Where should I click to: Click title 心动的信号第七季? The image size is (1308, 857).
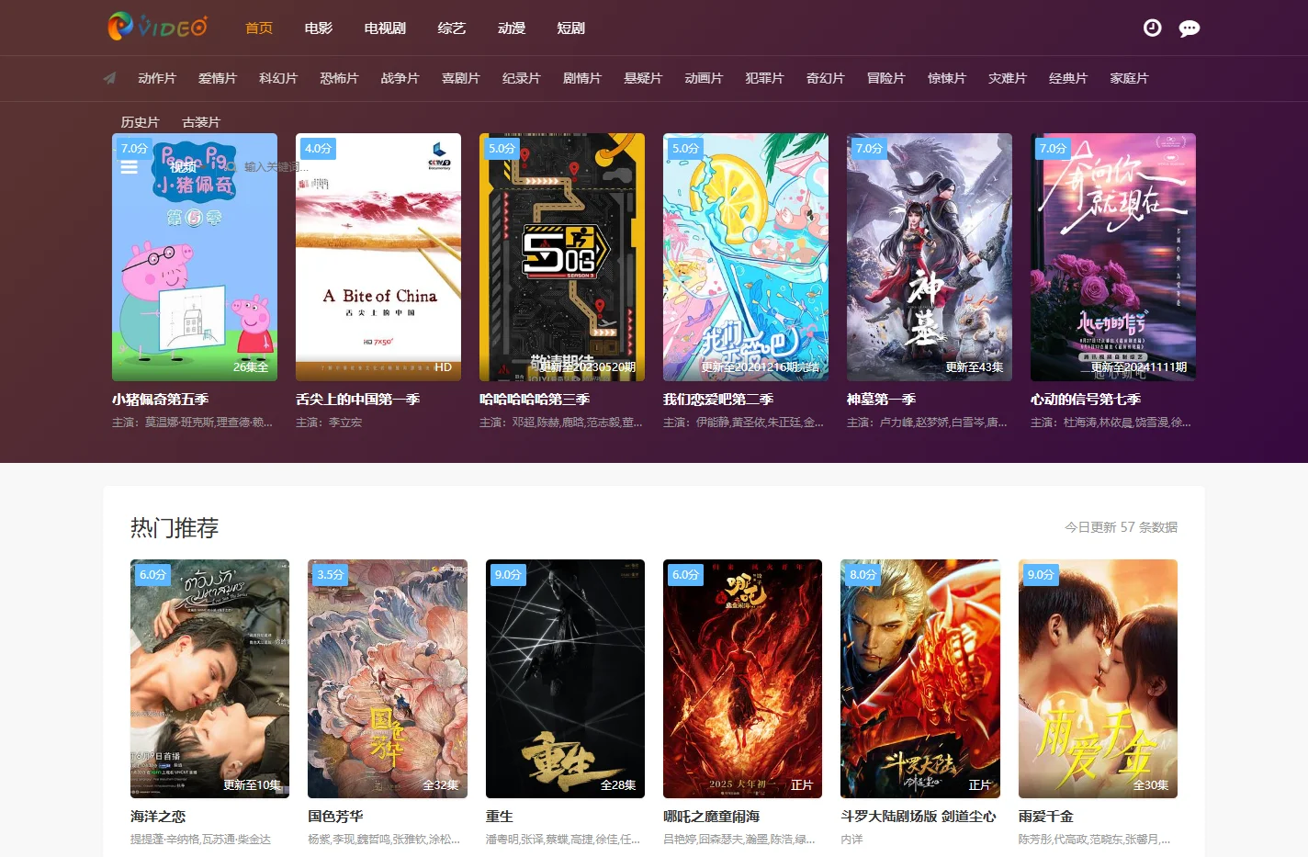1086,400
